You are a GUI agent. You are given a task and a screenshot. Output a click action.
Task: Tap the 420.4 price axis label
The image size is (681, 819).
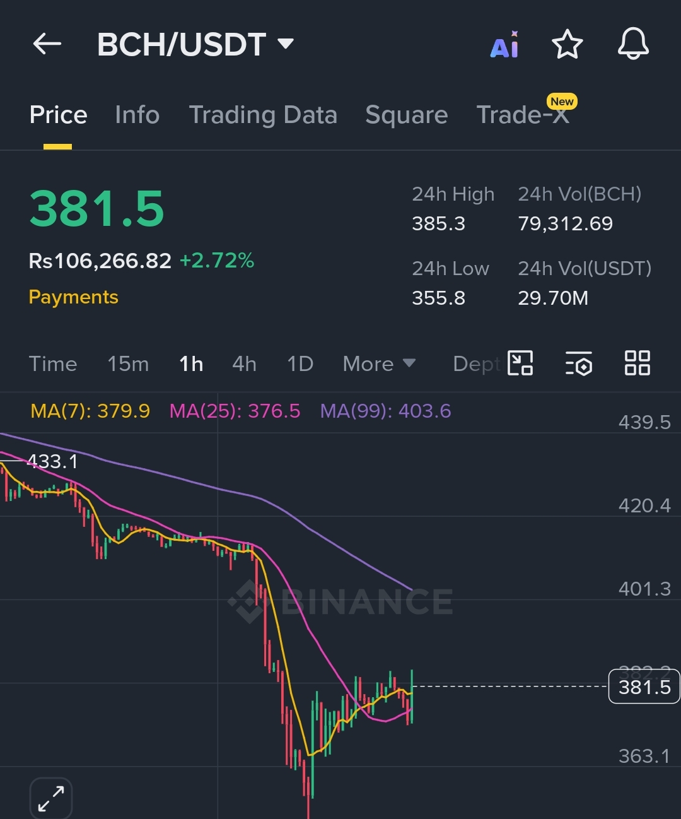pyautogui.click(x=644, y=505)
